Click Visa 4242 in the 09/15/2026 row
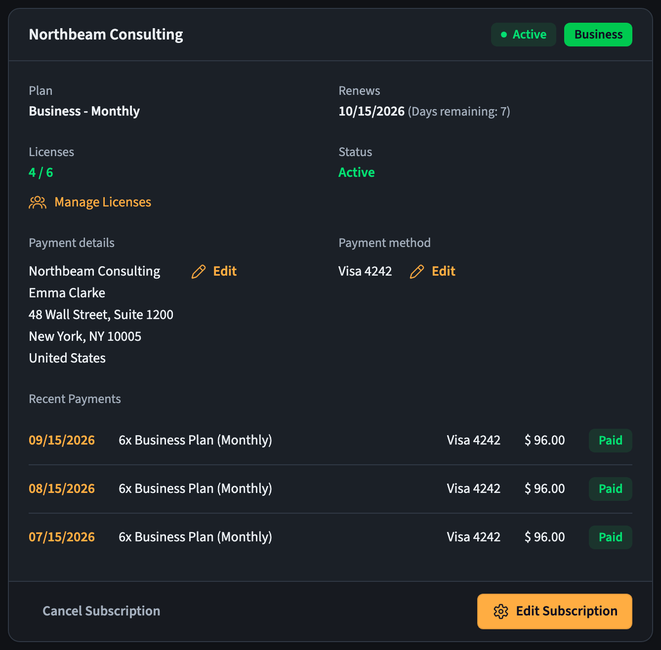The height and width of the screenshot is (650, 661). pyautogui.click(x=474, y=440)
